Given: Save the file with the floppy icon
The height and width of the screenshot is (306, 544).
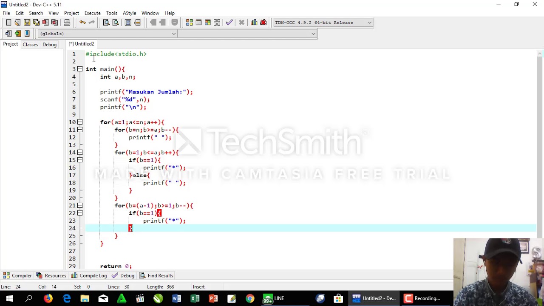Looking at the screenshot, I should point(27,23).
